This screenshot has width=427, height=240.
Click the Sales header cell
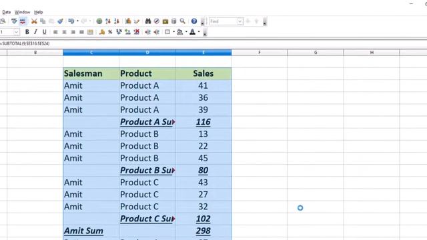203,73
